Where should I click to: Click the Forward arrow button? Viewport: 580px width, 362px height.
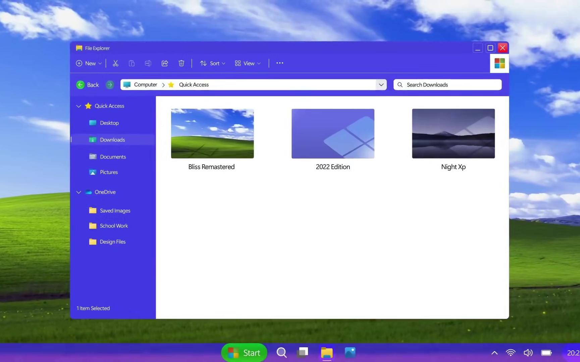click(110, 85)
